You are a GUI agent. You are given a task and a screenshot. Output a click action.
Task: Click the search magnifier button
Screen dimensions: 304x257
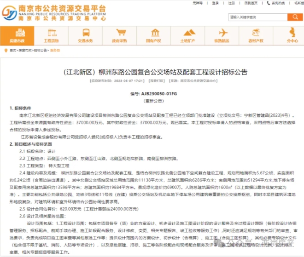[x=295, y=17]
